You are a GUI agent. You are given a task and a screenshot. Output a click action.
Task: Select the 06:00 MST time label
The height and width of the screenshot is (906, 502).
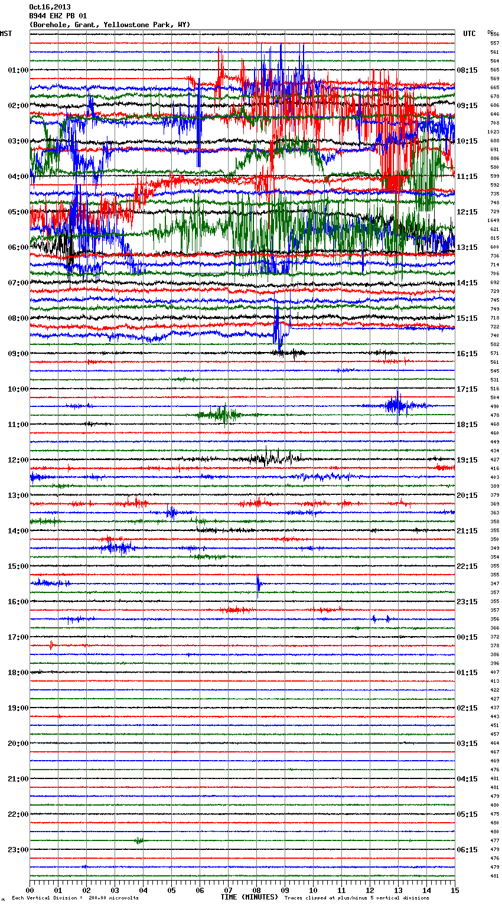(18, 247)
